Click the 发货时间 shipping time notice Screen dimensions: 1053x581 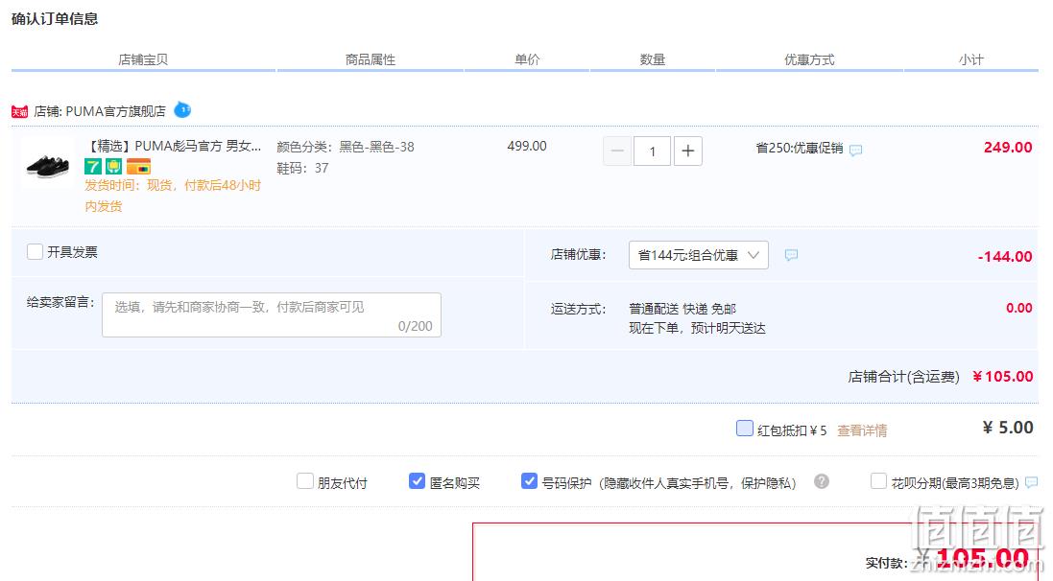173,196
